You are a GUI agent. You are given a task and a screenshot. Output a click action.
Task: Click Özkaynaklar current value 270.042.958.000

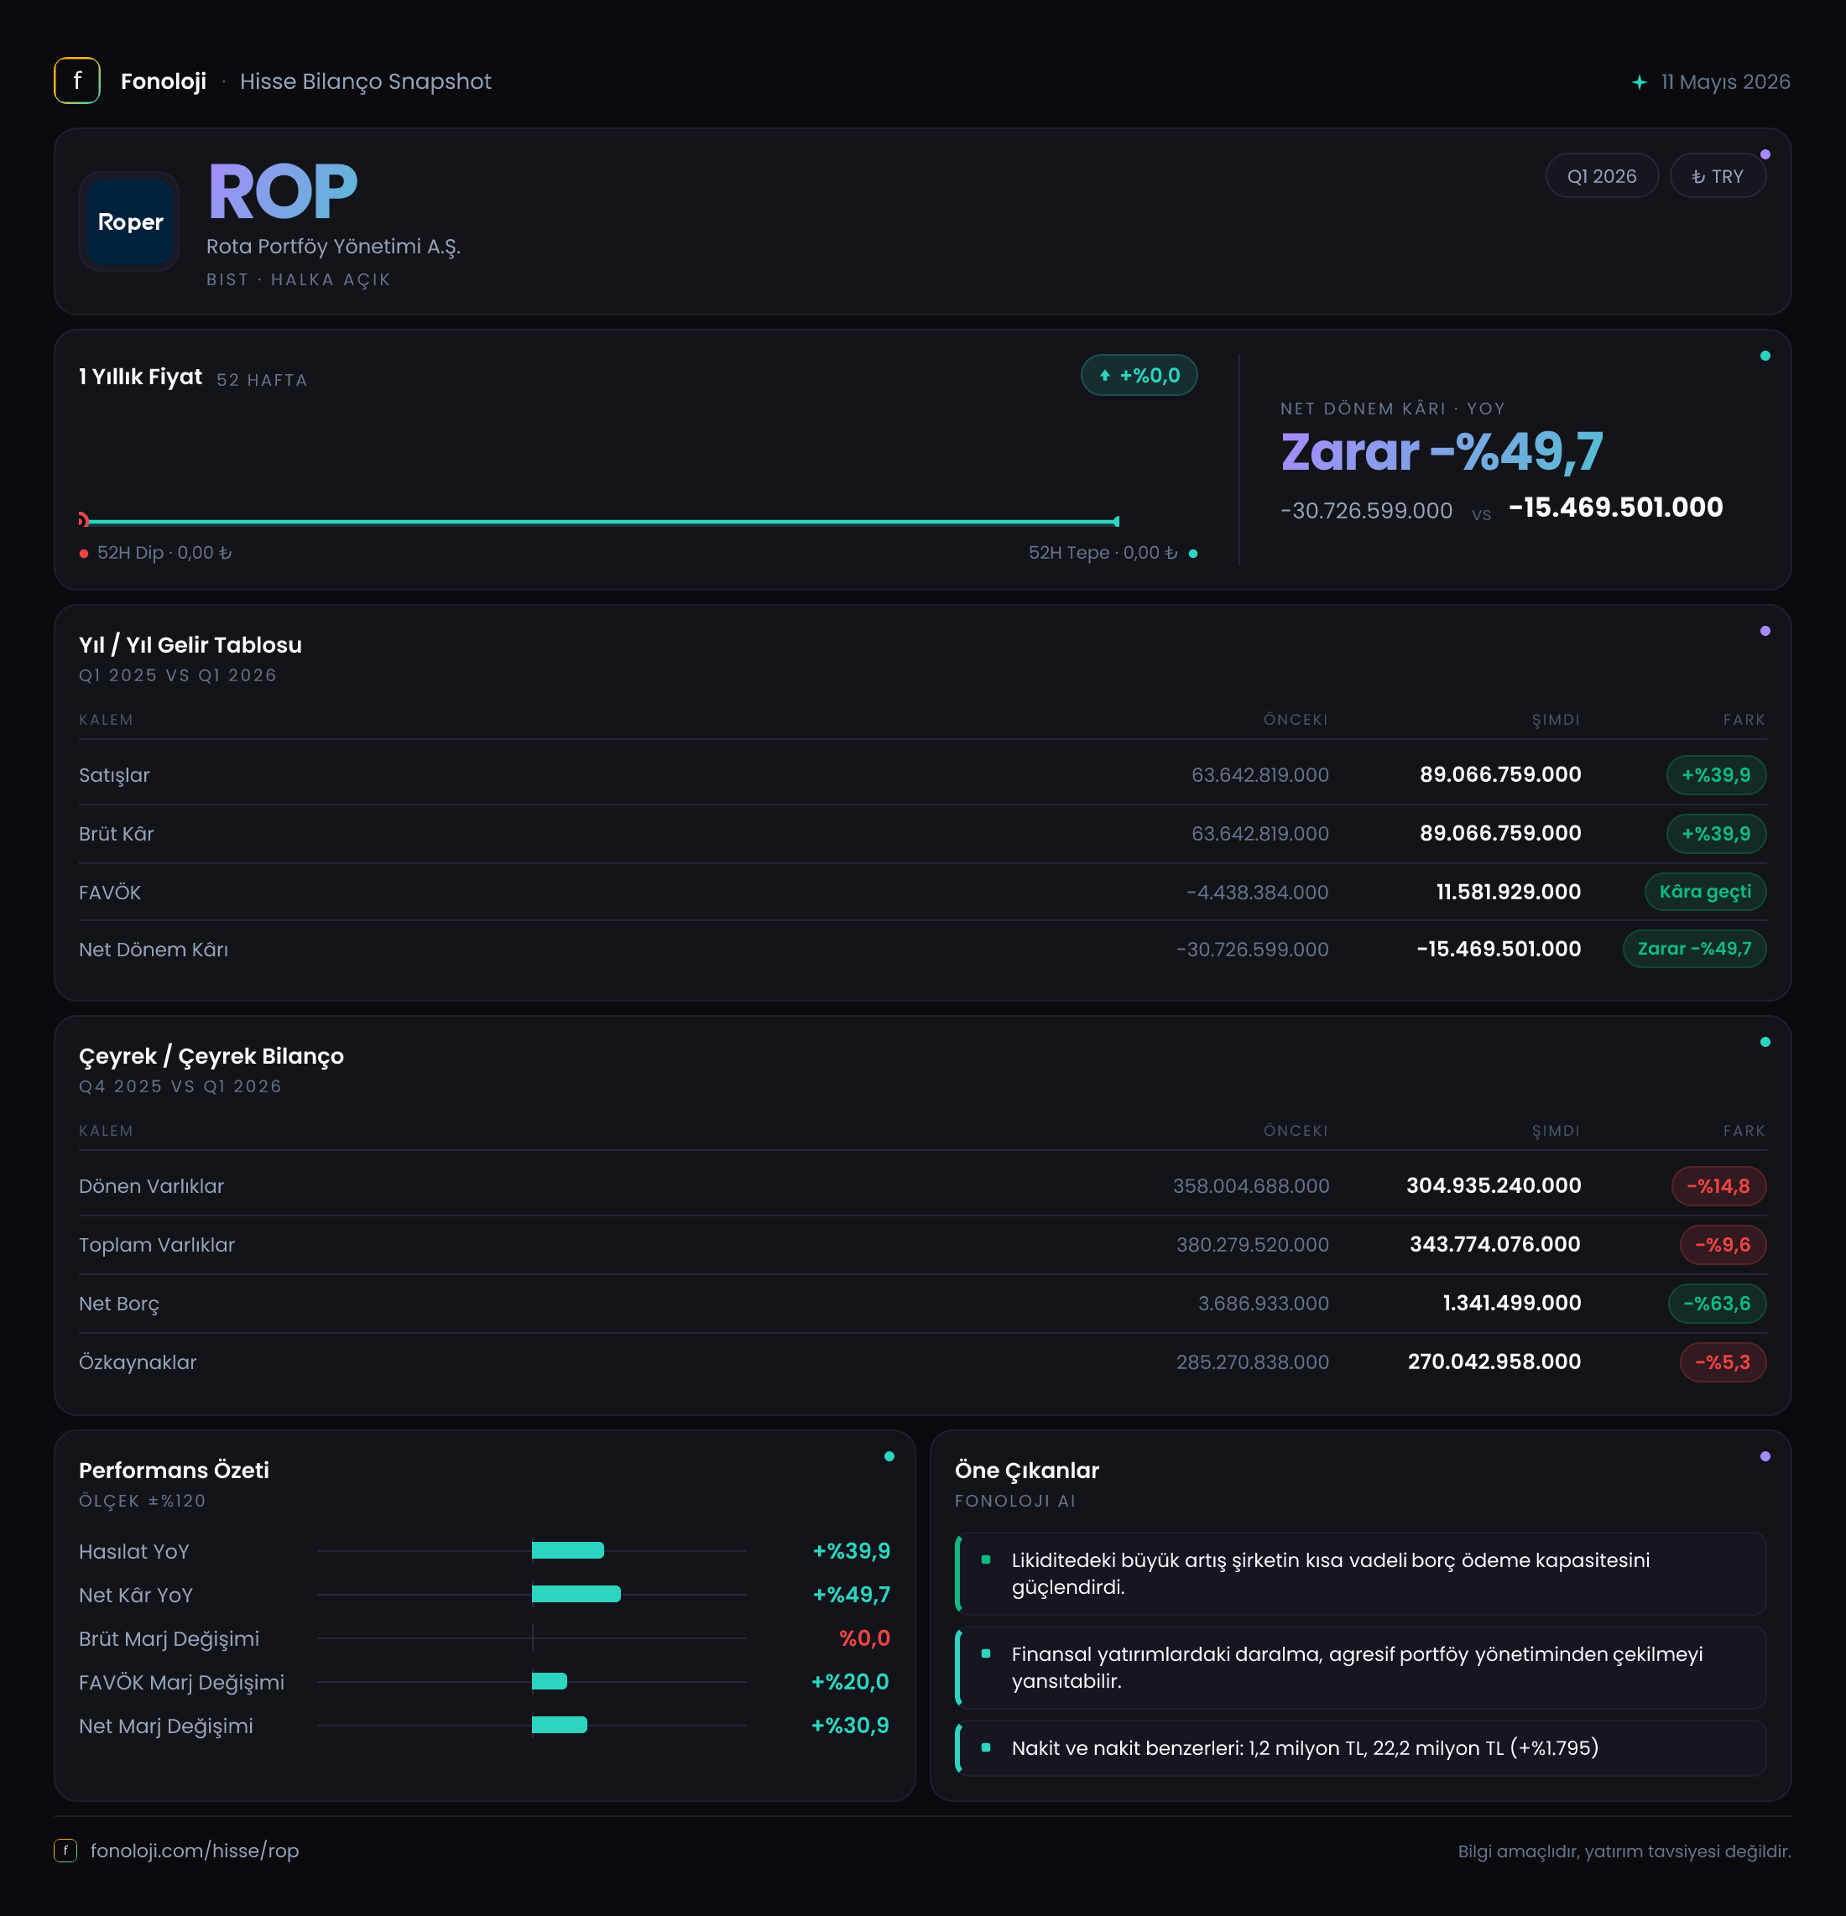point(1494,1362)
